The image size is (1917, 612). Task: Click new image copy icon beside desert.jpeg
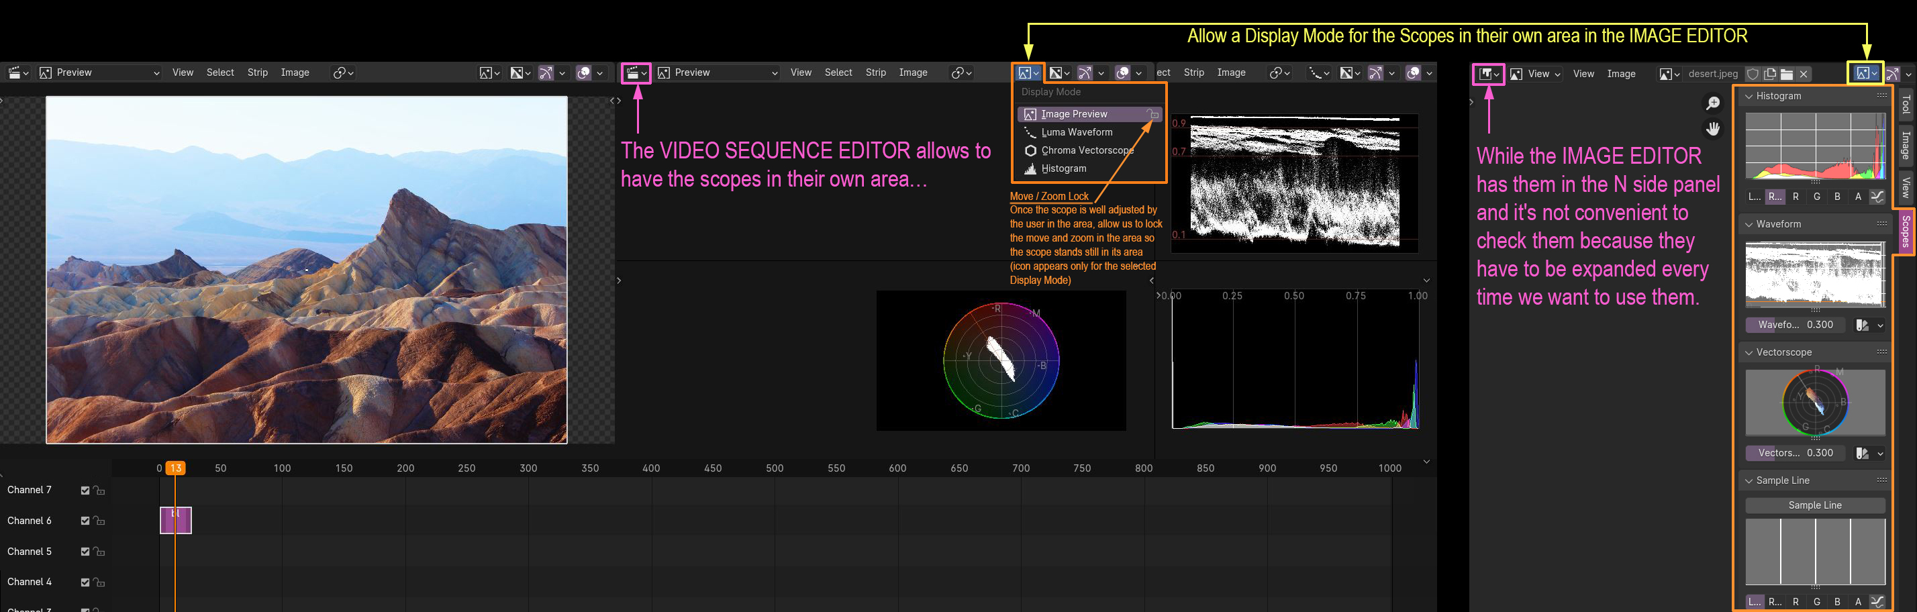pos(1769,74)
